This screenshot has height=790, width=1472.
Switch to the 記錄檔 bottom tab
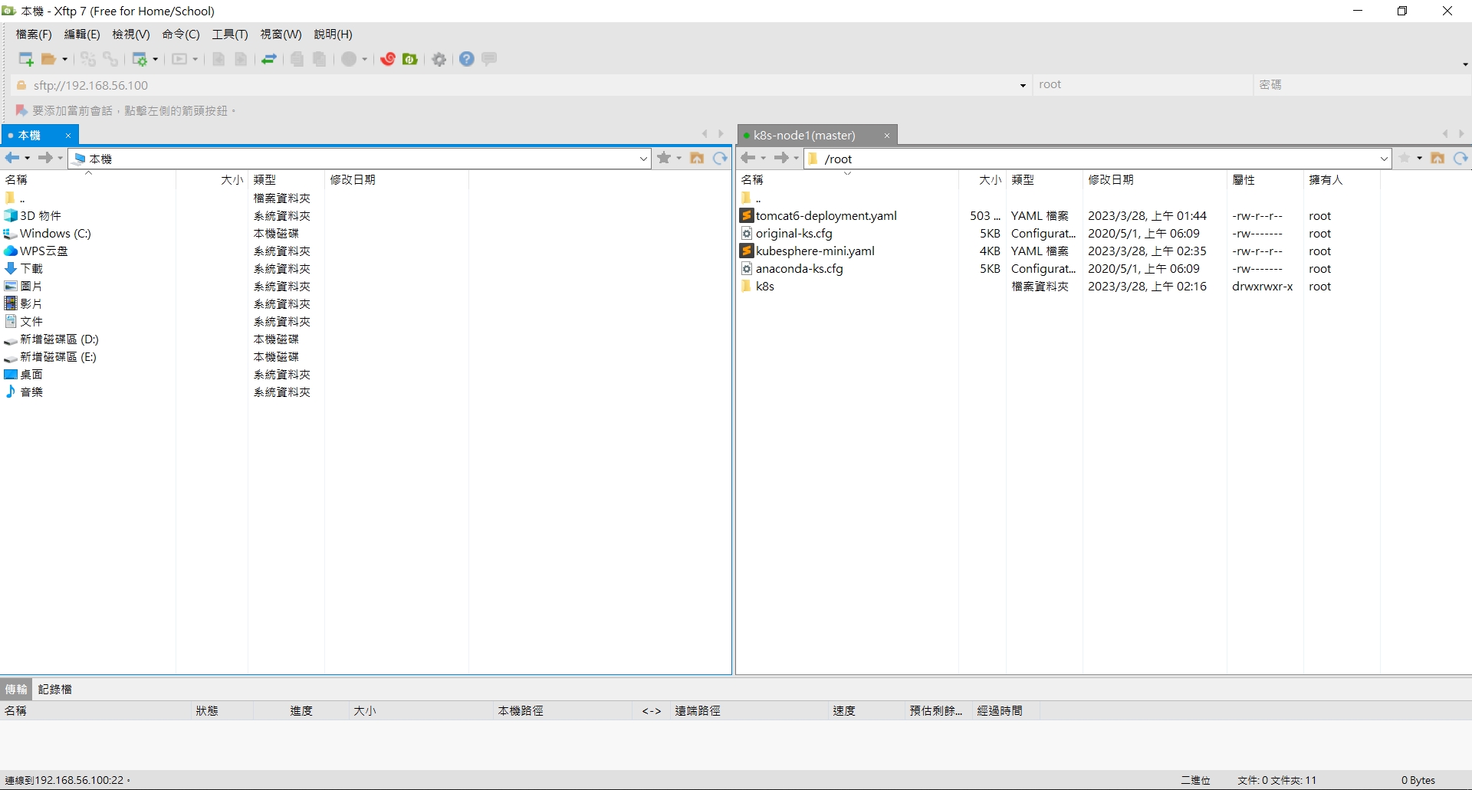point(55,689)
